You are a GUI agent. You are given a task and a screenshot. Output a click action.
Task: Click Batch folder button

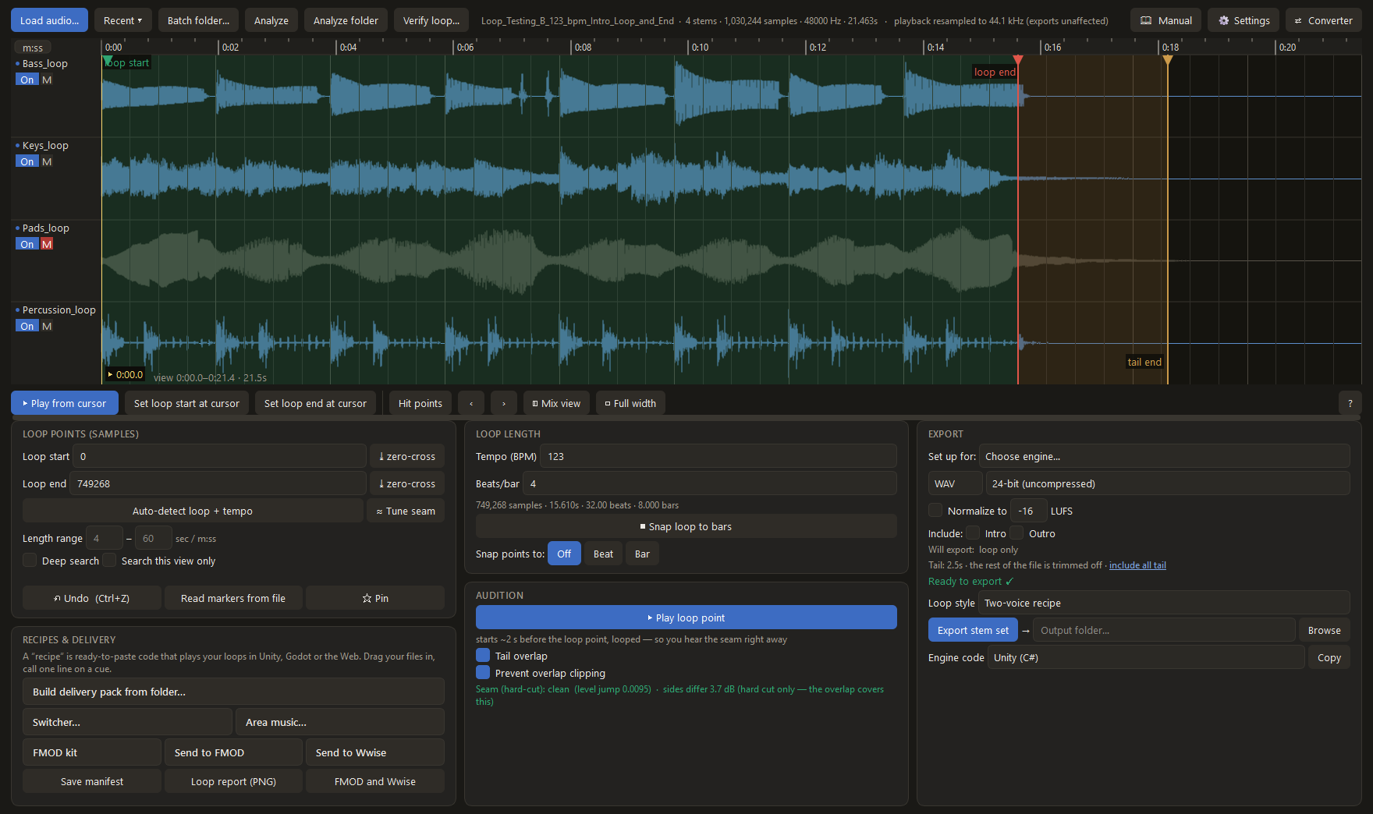click(198, 20)
